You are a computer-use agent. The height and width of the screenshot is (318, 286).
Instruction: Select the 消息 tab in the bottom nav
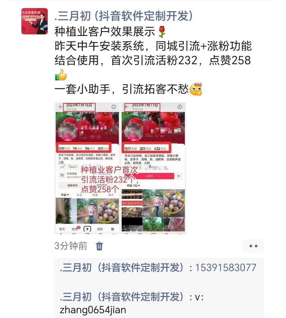(x=100, y=229)
